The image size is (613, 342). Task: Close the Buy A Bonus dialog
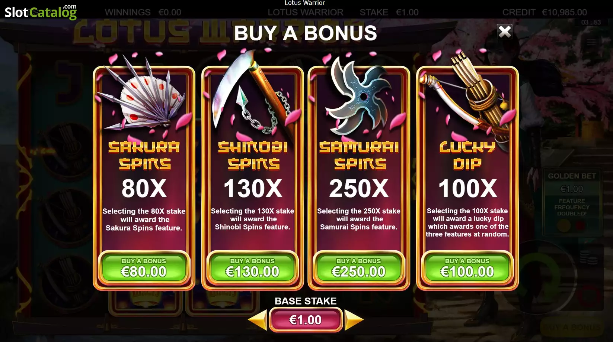pyautogui.click(x=505, y=32)
